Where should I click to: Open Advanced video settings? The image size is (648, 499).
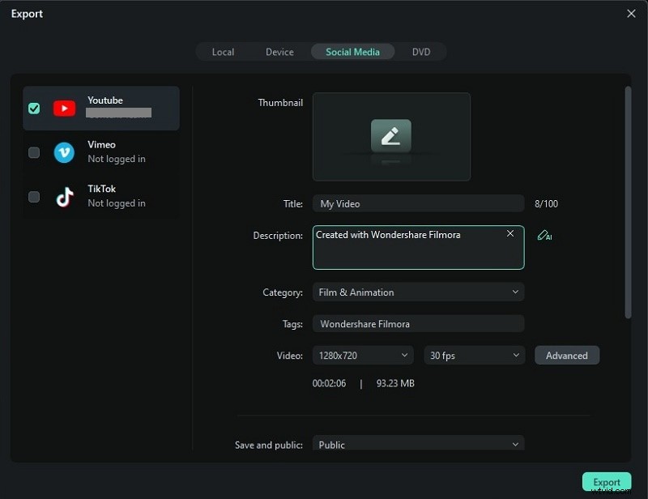tap(566, 355)
